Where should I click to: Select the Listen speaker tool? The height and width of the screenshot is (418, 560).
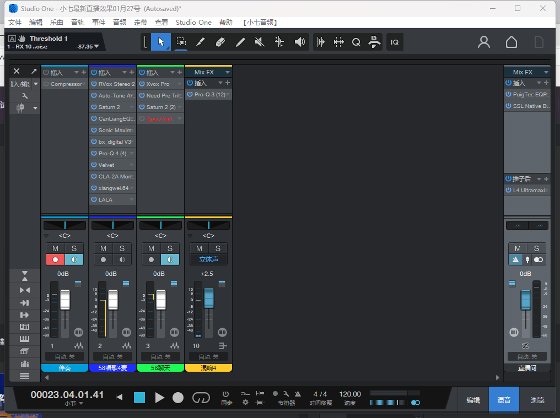tap(299, 42)
